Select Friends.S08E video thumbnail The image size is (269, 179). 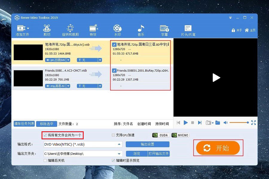coord(28,78)
